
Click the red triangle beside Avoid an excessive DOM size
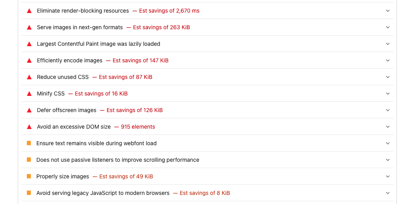(x=29, y=127)
